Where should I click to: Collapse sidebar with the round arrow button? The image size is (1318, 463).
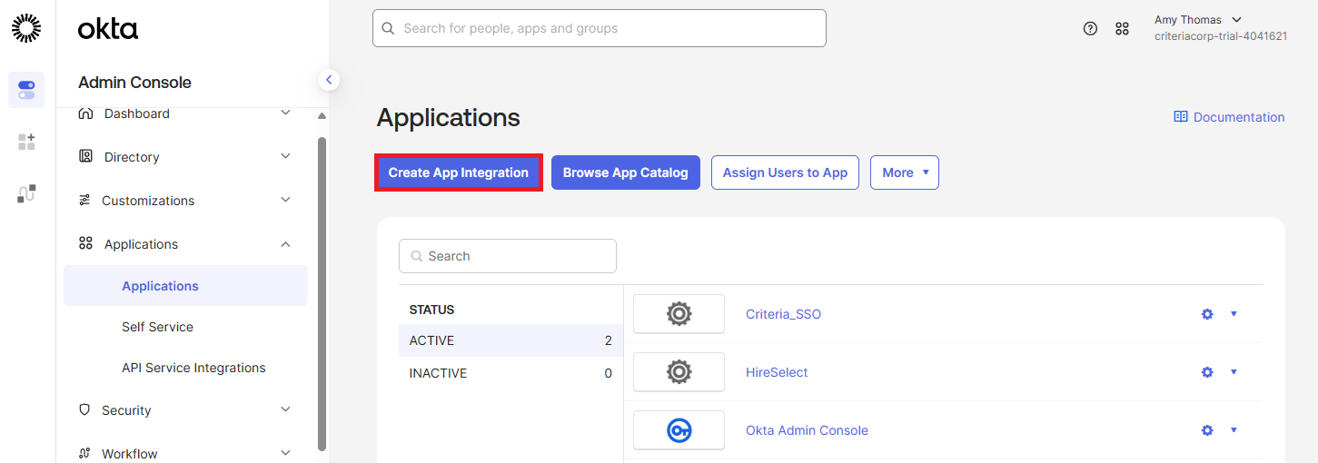click(329, 80)
